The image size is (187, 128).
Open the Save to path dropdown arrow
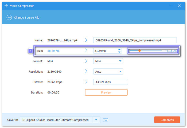96,120
